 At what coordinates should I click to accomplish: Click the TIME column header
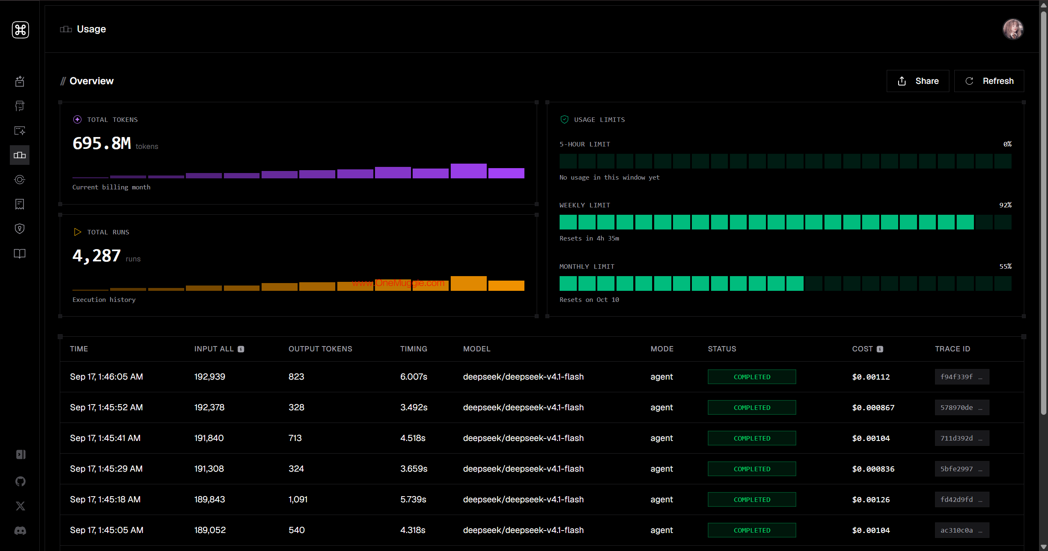(79, 349)
